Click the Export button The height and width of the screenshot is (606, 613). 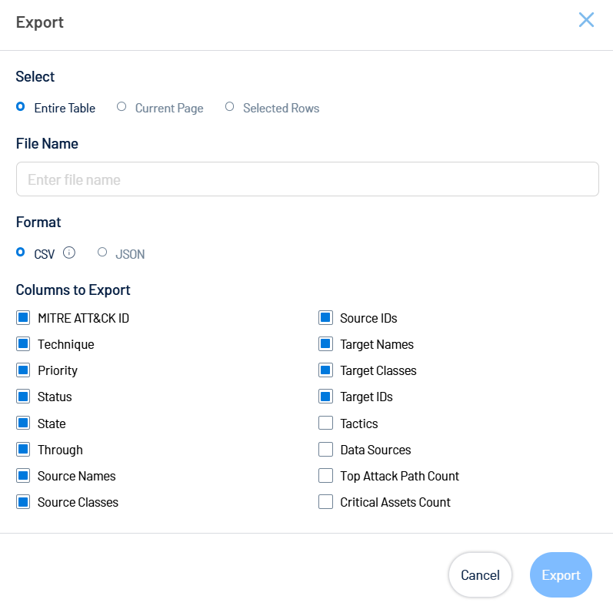click(x=561, y=575)
